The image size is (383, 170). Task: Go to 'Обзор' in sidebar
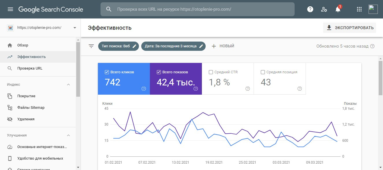tap(23, 45)
